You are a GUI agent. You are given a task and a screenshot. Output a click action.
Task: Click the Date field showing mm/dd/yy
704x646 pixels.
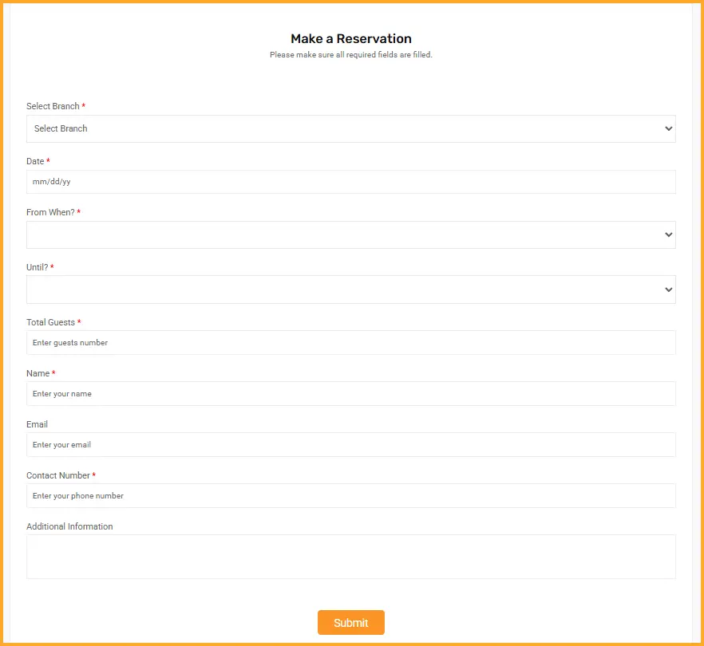pyautogui.click(x=350, y=182)
